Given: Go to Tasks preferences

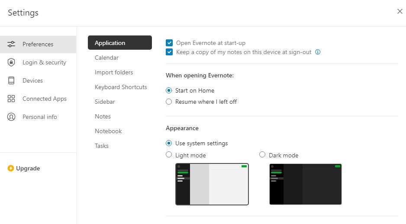Looking at the screenshot, I should (x=101, y=146).
